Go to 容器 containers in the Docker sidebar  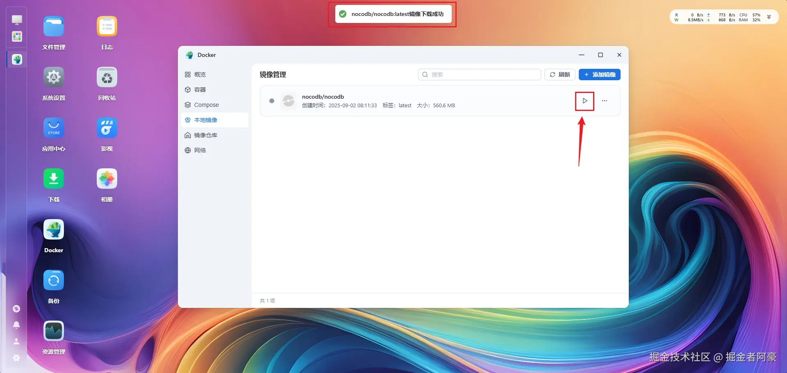[x=215, y=90]
